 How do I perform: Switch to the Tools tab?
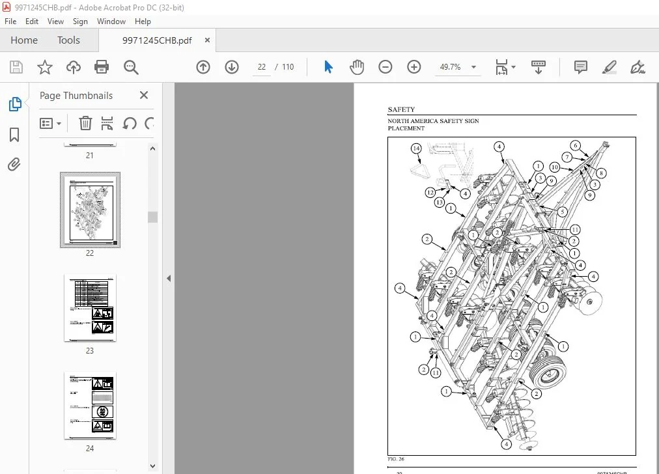coord(68,40)
